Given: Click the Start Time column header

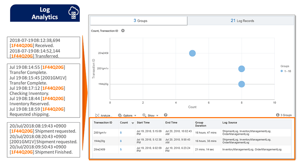Looking at the screenshot, I should click(x=143, y=123).
